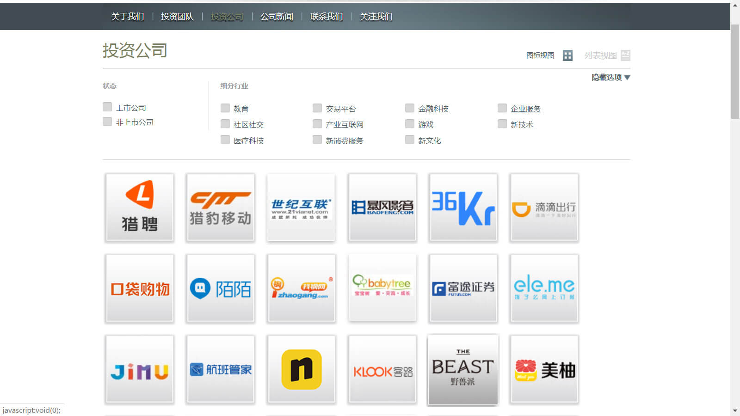Tick the 新文化 industry checkbox
Viewport: 740px width, 416px height.
click(410, 140)
